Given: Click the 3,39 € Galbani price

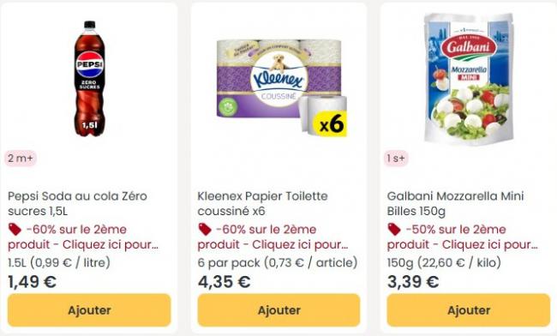Looking at the screenshot, I should tap(413, 282).
